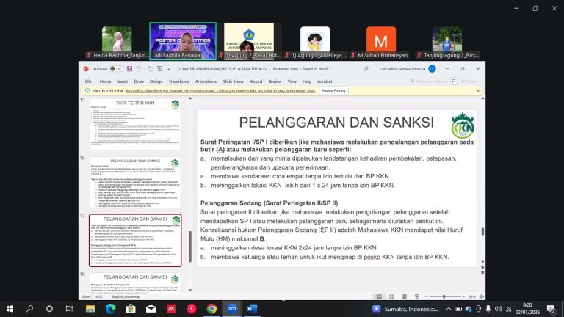Open Microsoft Edge from the taskbar

tap(111, 308)
